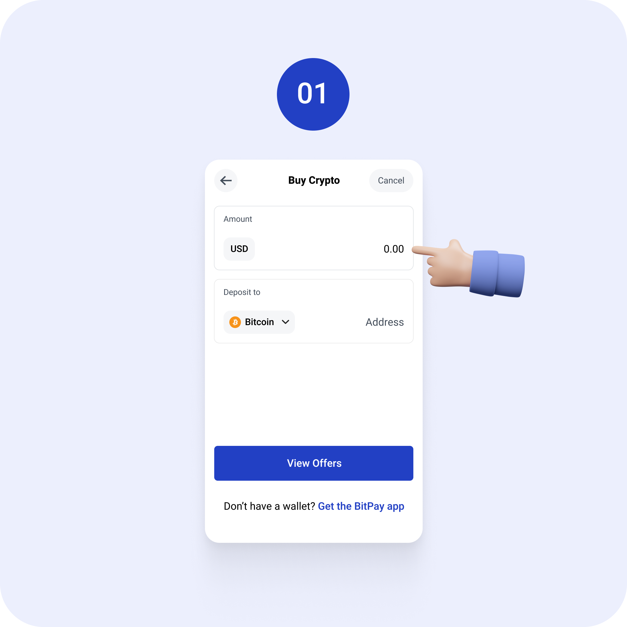
Task: Toggle the deposit address field
Action: click(x=383, y=322)
